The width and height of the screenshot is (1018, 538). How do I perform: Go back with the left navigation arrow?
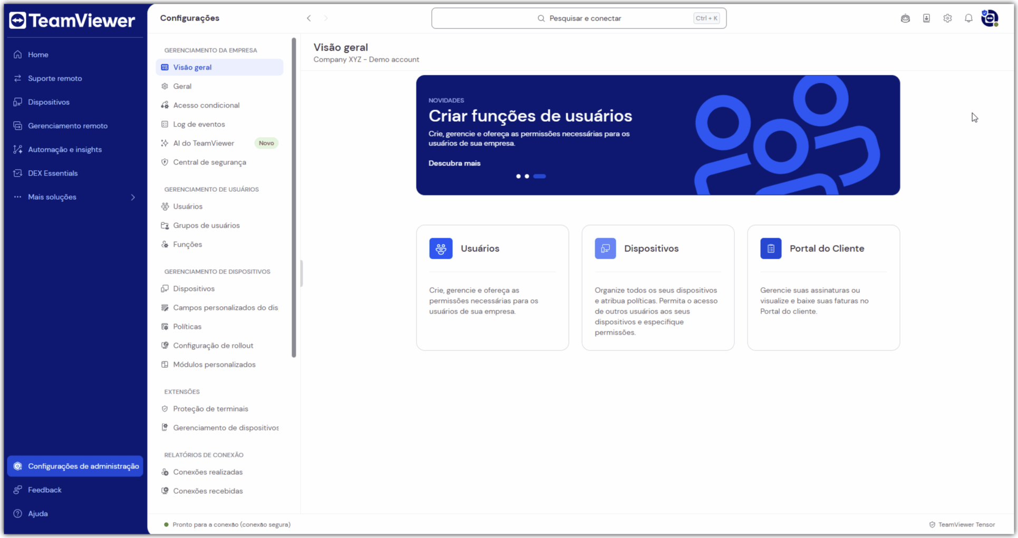click(309, 18)
